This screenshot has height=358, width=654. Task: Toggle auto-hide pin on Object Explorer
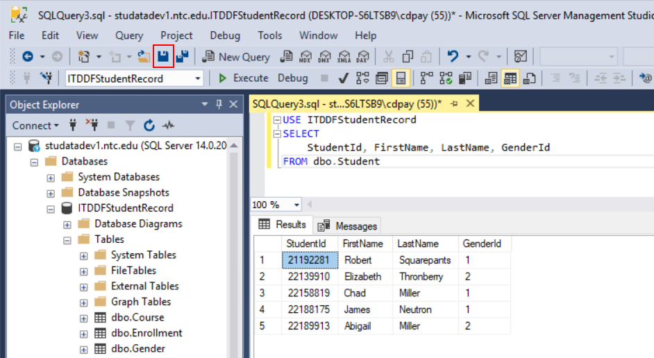coord(219,104)
